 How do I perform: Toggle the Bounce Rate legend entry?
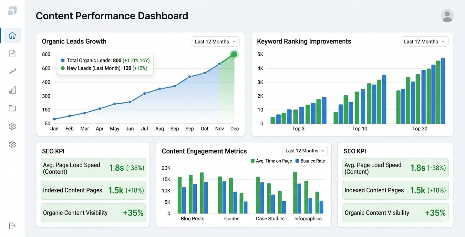310,161
